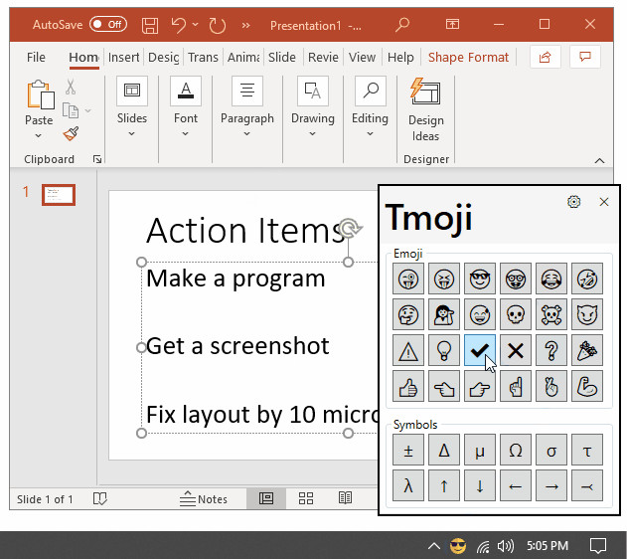Switch to Normal view icon
This screenshot has width=627, height=559.
266,498
